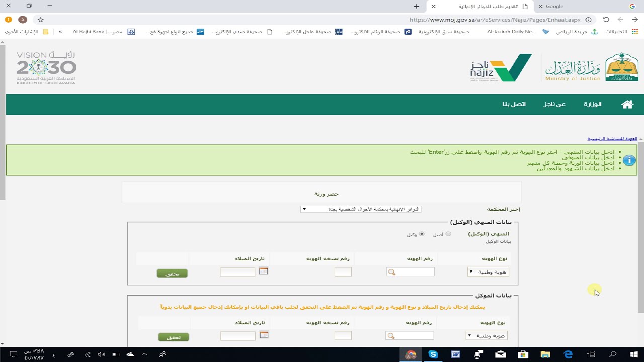Image resolution: width=644 pixels, height=362 pixels.
Task: Click the taskbar clock and date
Action: (34, 354)
